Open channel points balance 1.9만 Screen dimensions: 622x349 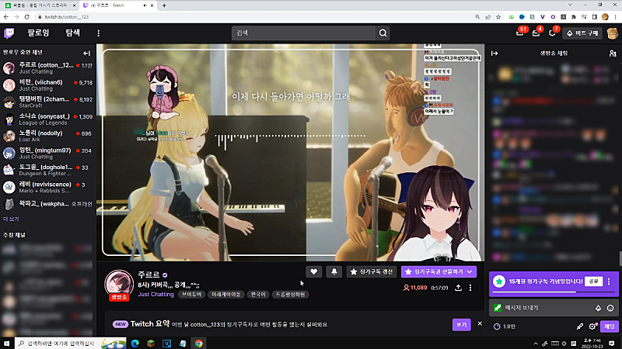pyautogui.click(x=504, y=327)
